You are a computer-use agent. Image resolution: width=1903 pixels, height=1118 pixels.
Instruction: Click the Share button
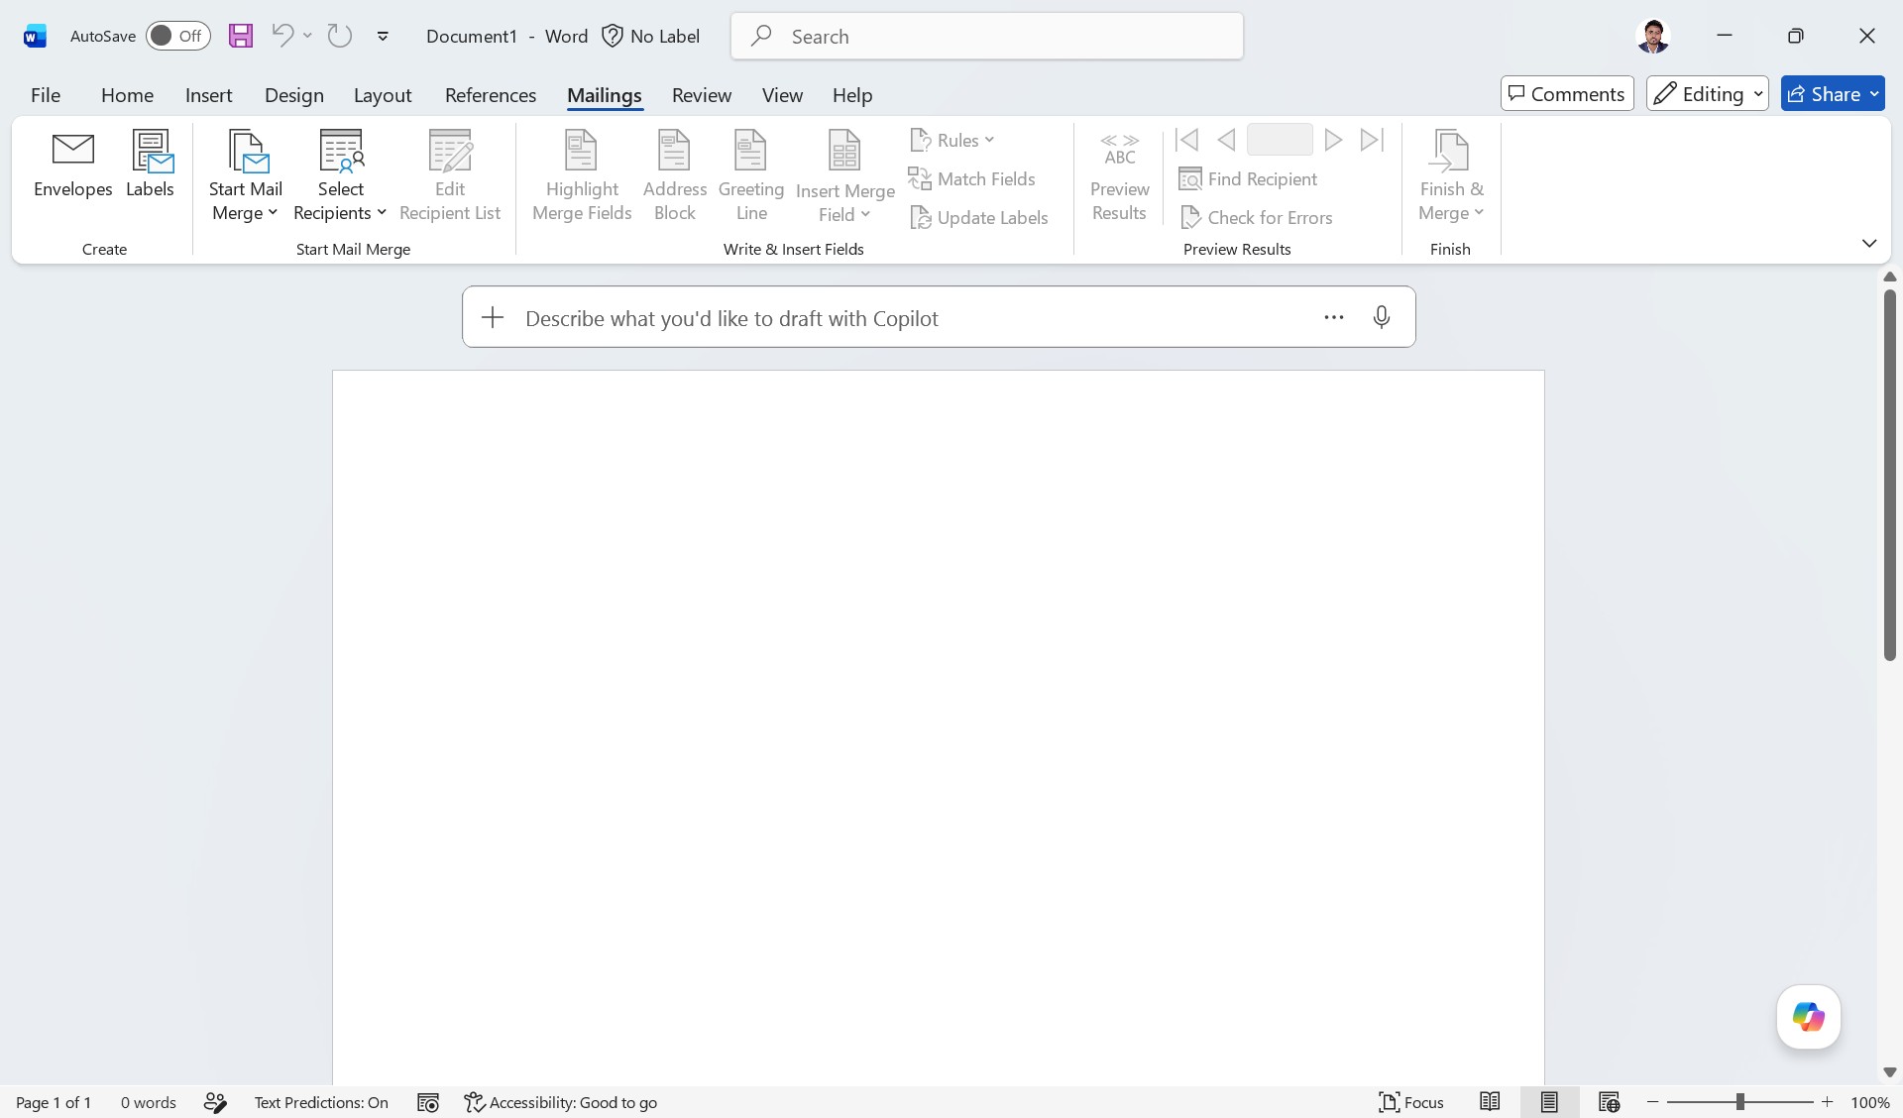[x=1833, y=93]
